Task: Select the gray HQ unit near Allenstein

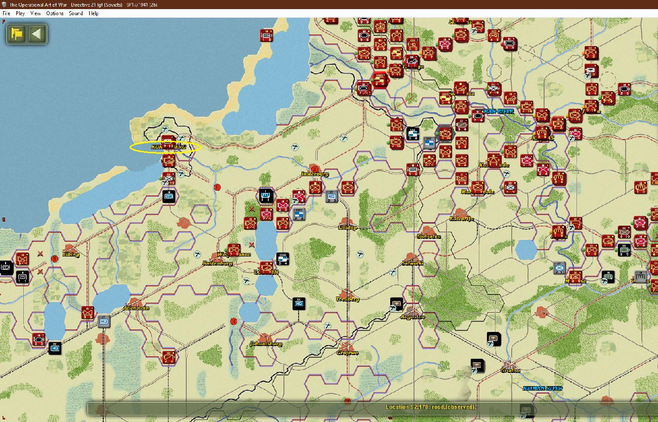Action: [104, 320]
